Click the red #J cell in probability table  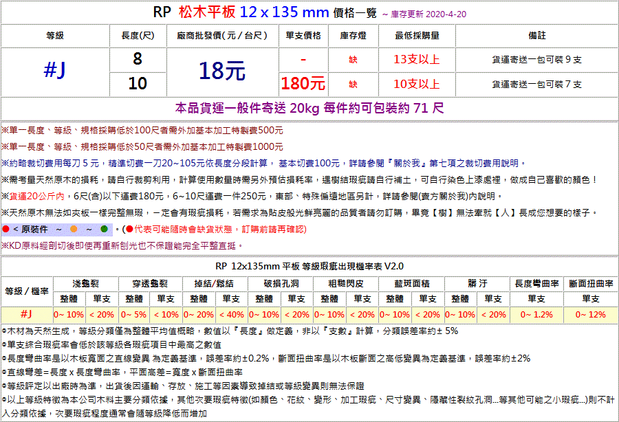point(26,314)
